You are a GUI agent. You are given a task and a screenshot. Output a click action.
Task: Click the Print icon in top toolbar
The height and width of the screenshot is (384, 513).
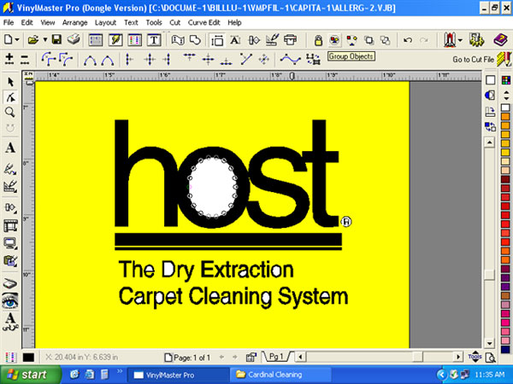(x=74, y=40)
